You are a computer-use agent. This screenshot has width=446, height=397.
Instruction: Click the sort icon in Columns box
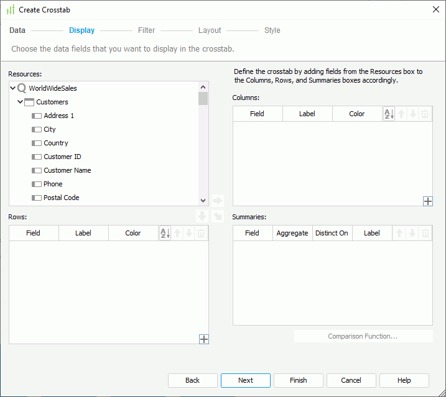pyautogui.click(x=389, y=114)
